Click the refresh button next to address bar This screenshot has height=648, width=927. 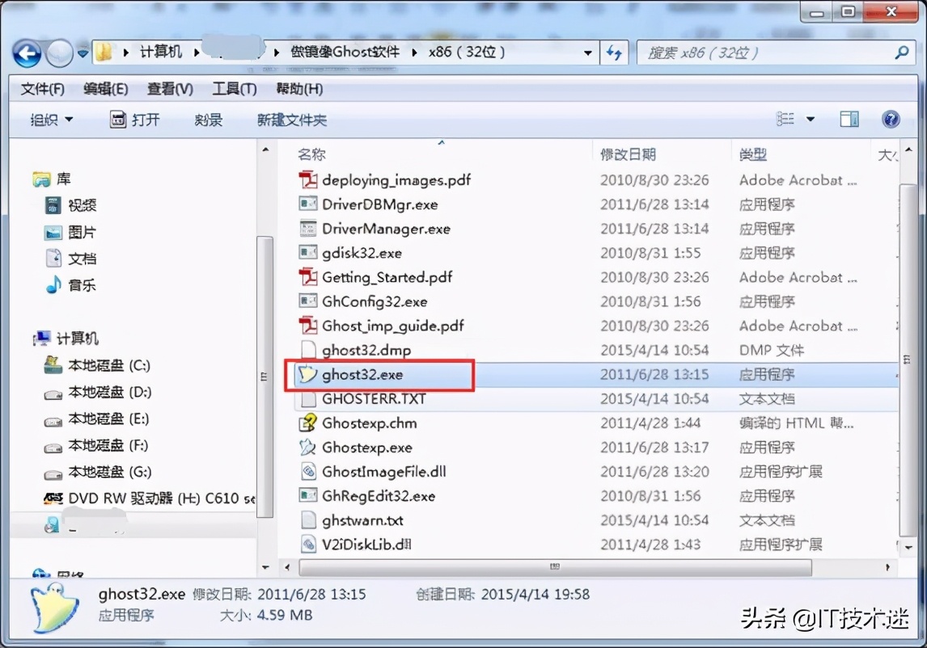pos(614,53)
